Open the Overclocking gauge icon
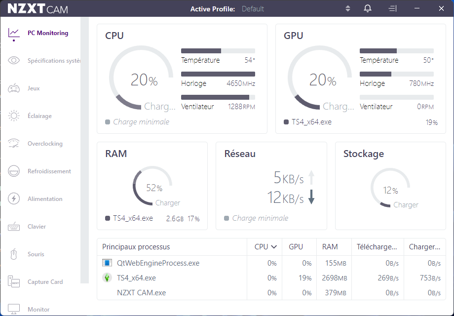 click(14, 144)
